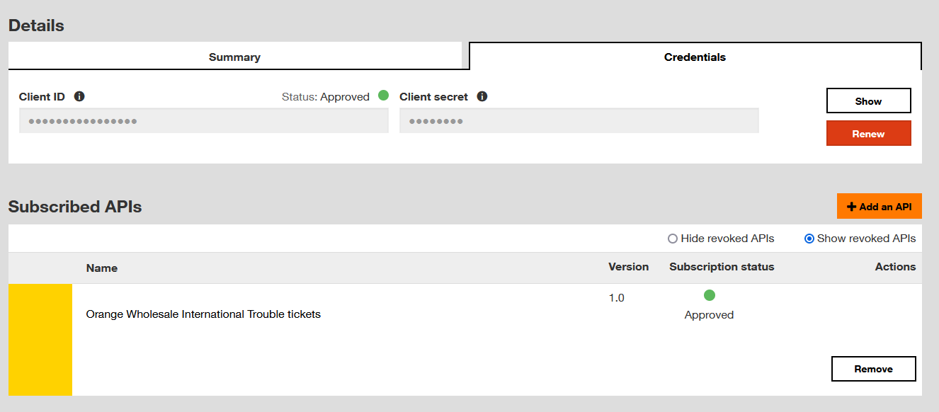This screenshot has width=939, height=412.
Task: Click the green subscription status dot
Action: click(710, 295)
